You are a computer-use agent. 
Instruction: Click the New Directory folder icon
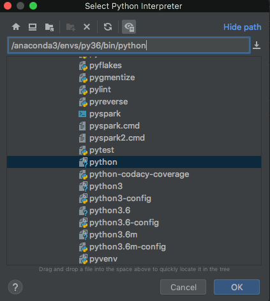coord(71,27)
